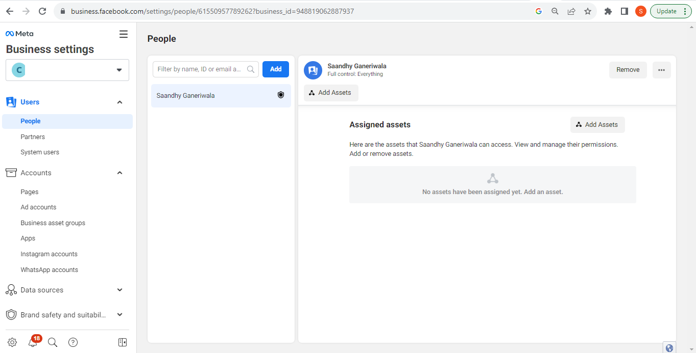Click Add Assets beside Assigned assets heading
The height and width of the screenshot is (353, 696).
[x=597, y=125]
